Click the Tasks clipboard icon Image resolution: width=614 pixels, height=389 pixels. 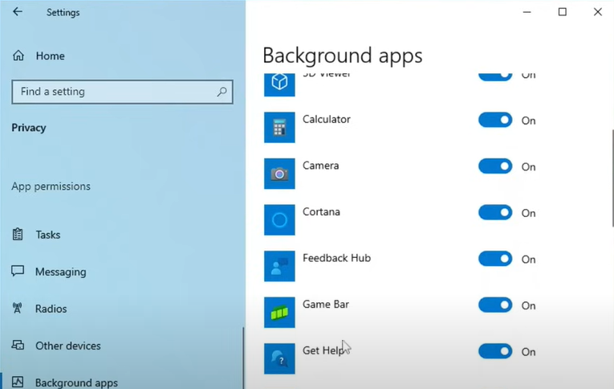click(x=18, y=234)
